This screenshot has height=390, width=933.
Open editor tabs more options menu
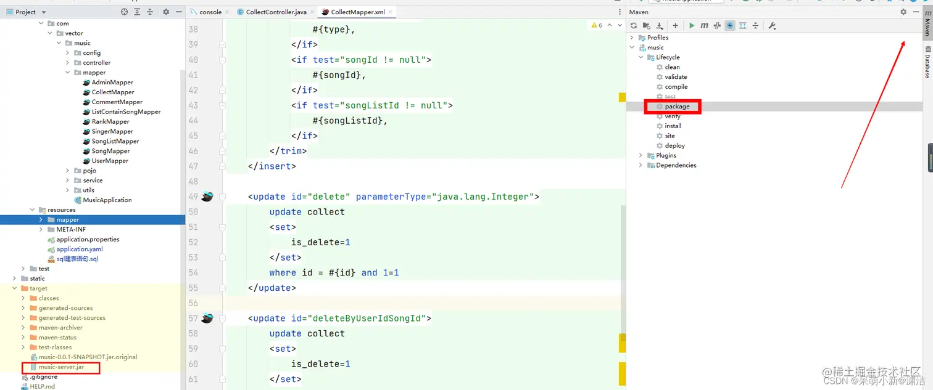[x=620, y=12]
